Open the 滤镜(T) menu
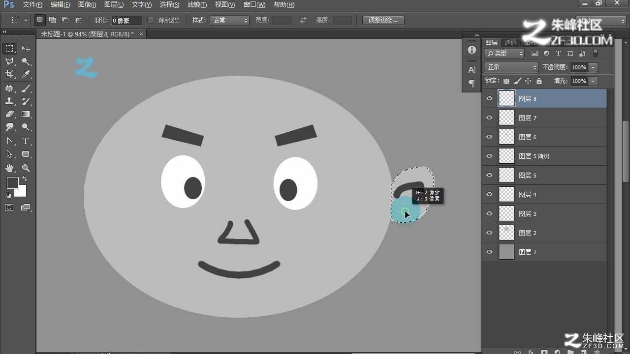This screenshot has width=630, height=354. point(197,4)
